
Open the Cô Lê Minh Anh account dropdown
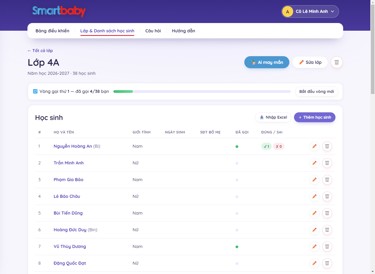[x=310, y=12]
